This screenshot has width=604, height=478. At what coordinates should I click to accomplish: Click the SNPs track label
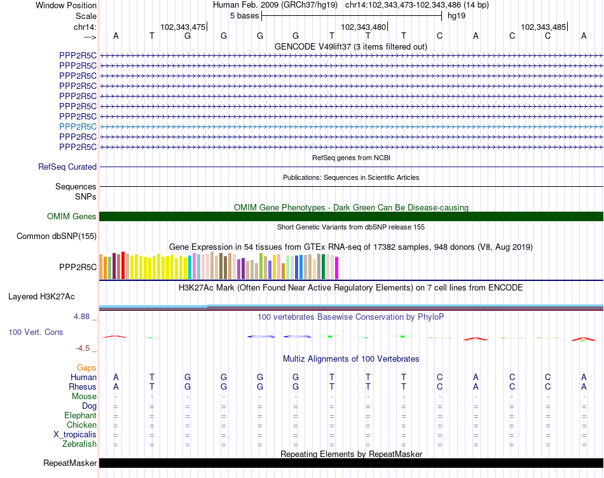(86, 196)
